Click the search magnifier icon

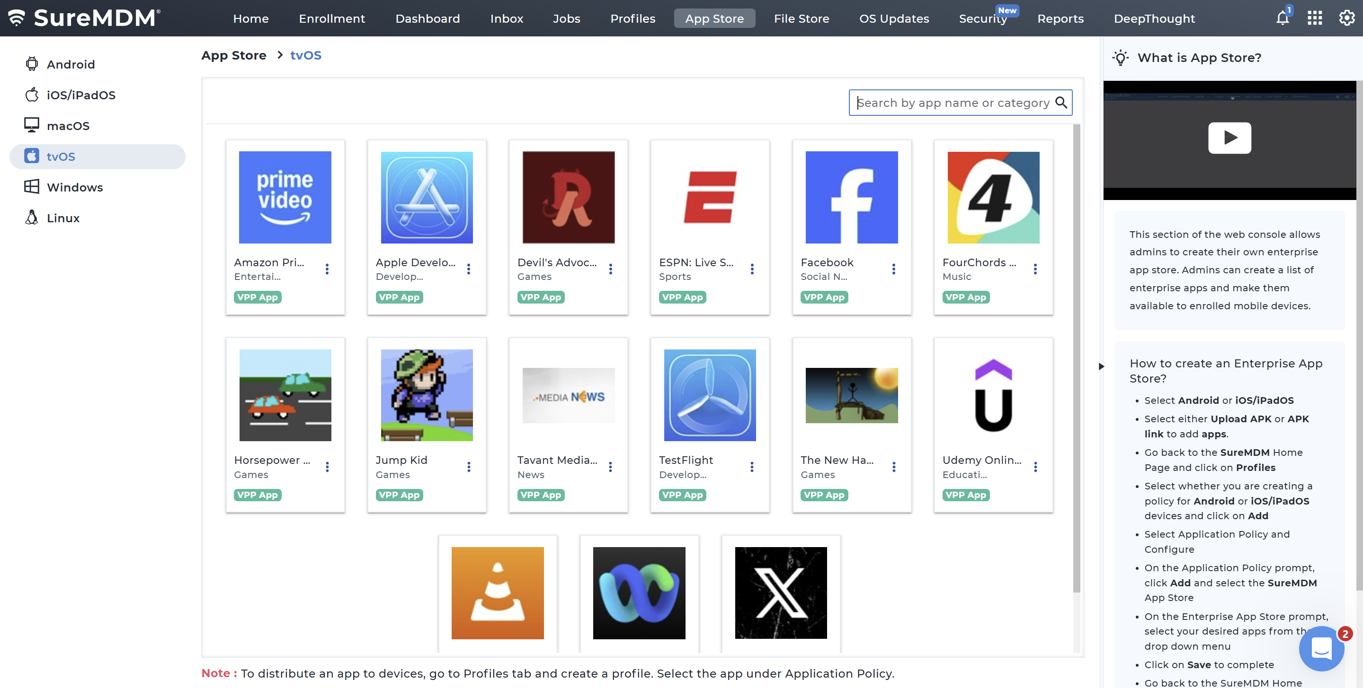tap(1061, 103)
